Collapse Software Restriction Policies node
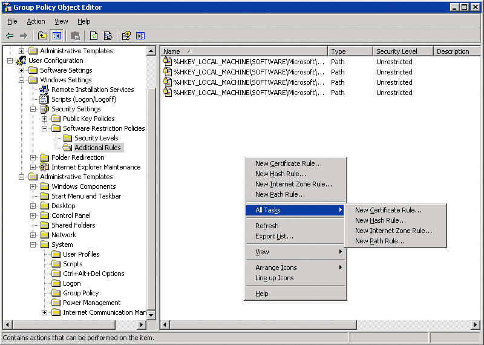 pos(44,128)
